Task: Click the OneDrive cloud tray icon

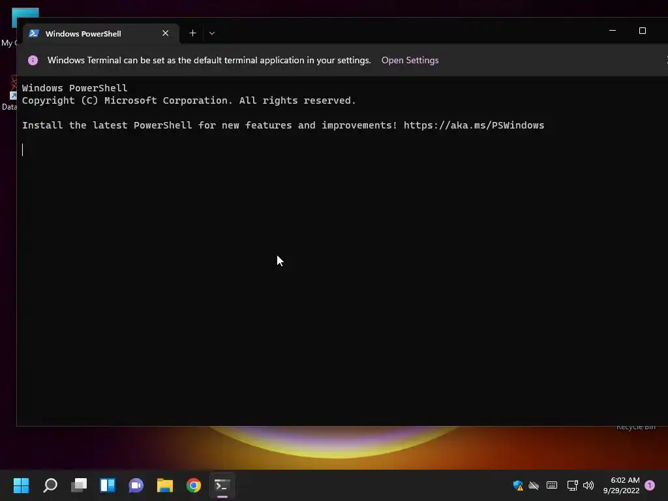Action: (534, 485)
